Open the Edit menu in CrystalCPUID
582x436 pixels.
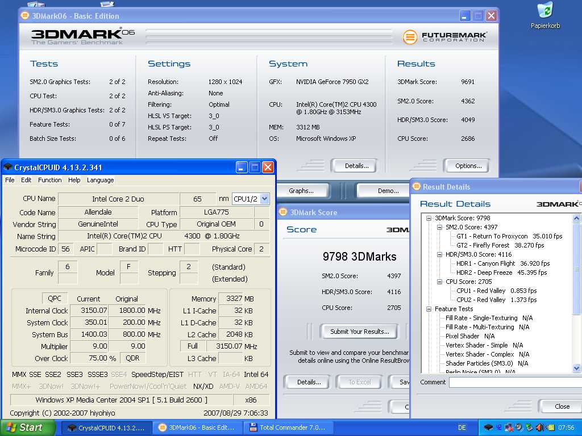coord(26,180)
